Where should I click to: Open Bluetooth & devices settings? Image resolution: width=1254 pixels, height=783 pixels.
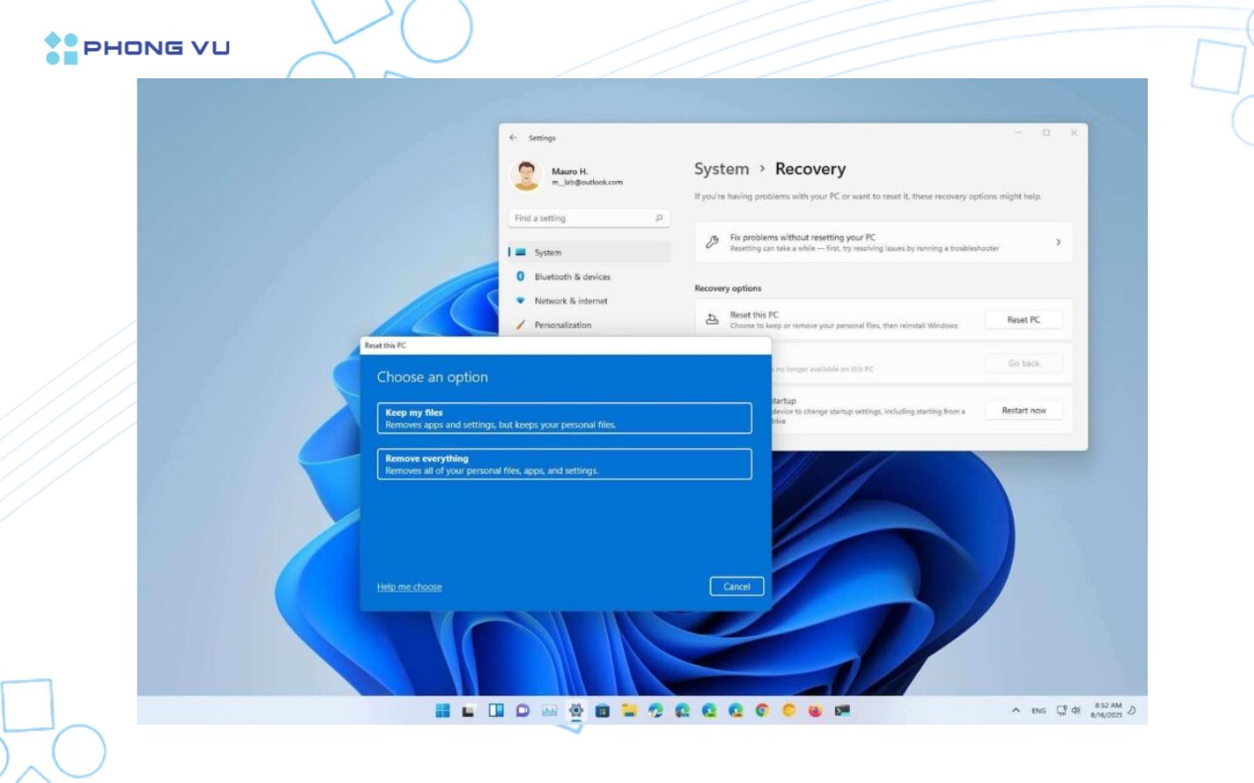pos(572,277)
